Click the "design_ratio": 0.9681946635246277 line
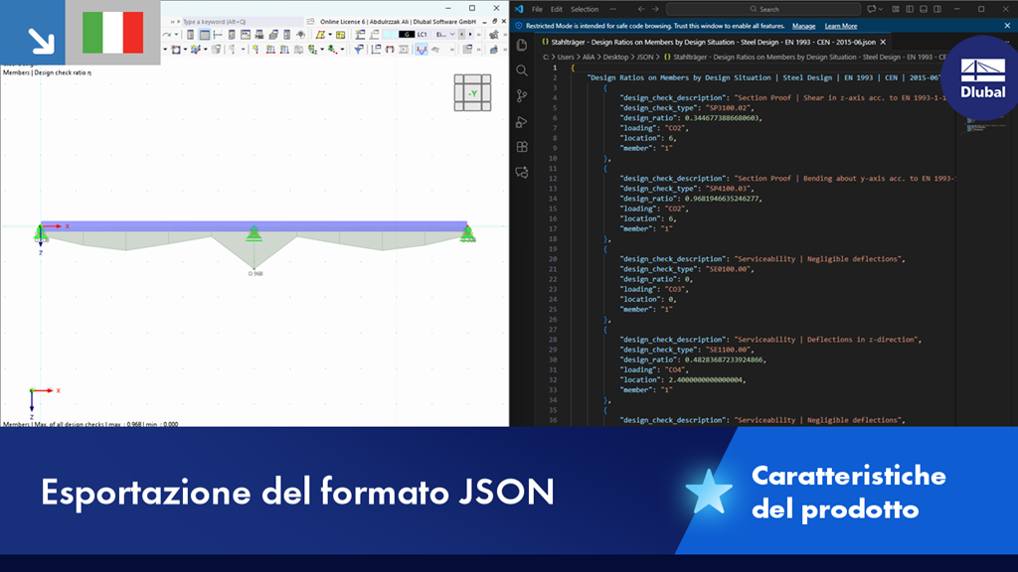1018x572 pixels. (x=690, y=199)
